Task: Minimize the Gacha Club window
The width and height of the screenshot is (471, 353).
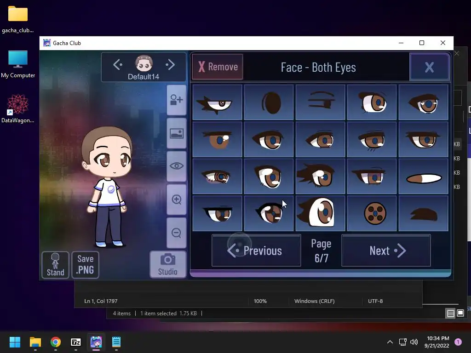Action: [x=401, y=43]
